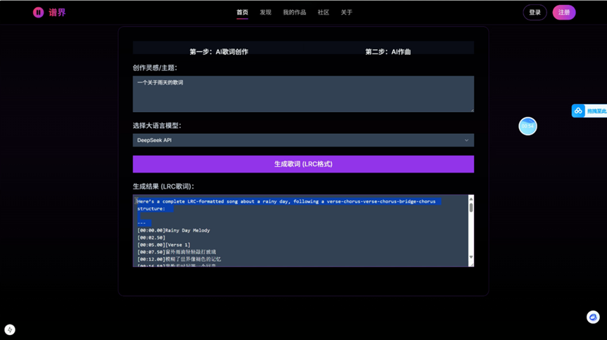This screenshot has height=340, width=607.
Task: Click the 谱界 logo icon
Action: 38,13
